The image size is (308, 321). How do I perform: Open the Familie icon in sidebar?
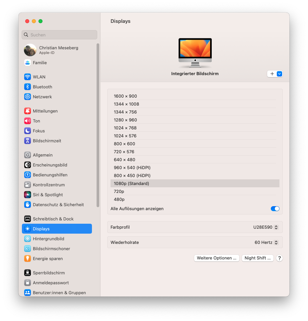pos(28,63)
